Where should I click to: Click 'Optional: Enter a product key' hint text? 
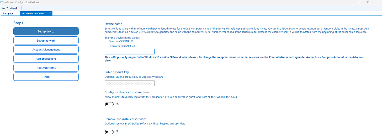(134, 77)
